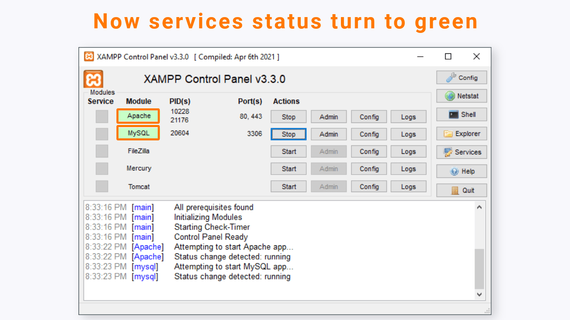
Task: Toggle the Tomcat service checkbox
Action: tap(102, 186)
